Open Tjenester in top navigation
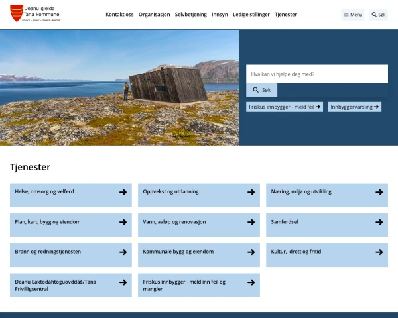 285,15
